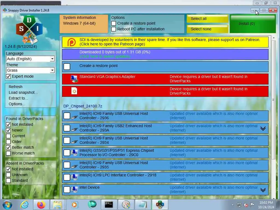Click the SDI hexagon logo
The width and height of the screenshot is (280, 210).
point(29,30)
